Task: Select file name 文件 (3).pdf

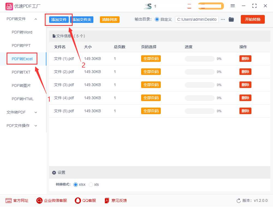Action: point(64,85)
